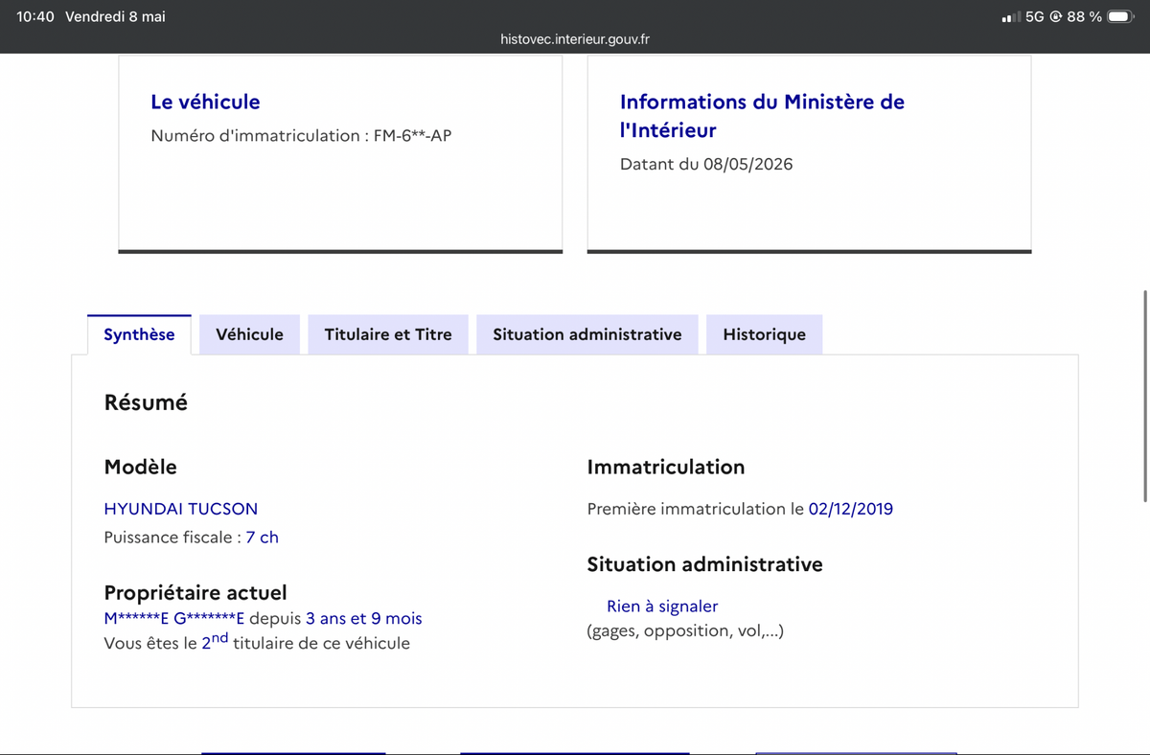The height and width of the screenshot is (755, 1150).
Task: Tap the battery icon in status bar
Action: click(x=1121, y=17)
